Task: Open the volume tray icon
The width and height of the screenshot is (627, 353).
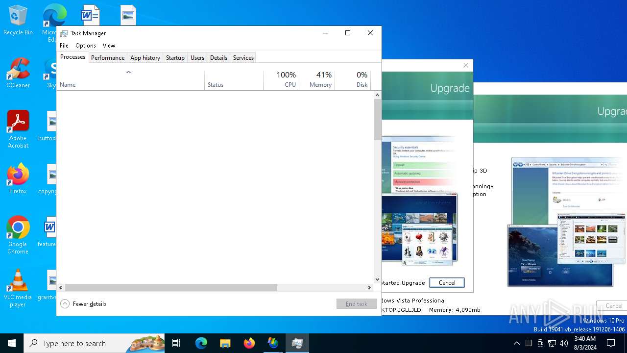Action: point(564,343)
